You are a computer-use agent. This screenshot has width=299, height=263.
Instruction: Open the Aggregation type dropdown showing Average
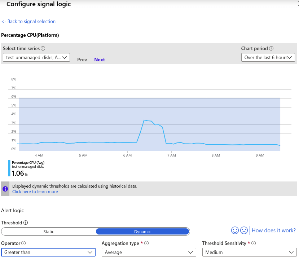tap(149, 252)
